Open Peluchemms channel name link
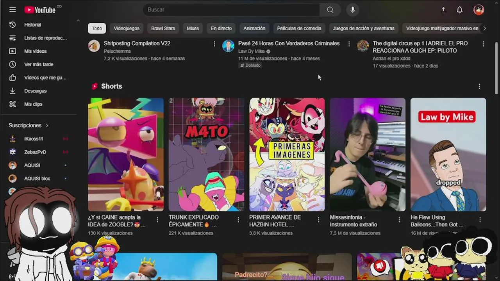This screenshot has width=500, height=281. tap(117, 51)
